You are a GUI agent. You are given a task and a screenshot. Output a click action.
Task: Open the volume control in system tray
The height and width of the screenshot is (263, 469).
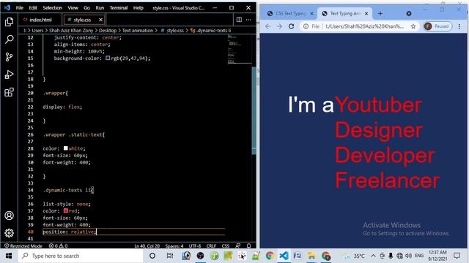[408, 256]
